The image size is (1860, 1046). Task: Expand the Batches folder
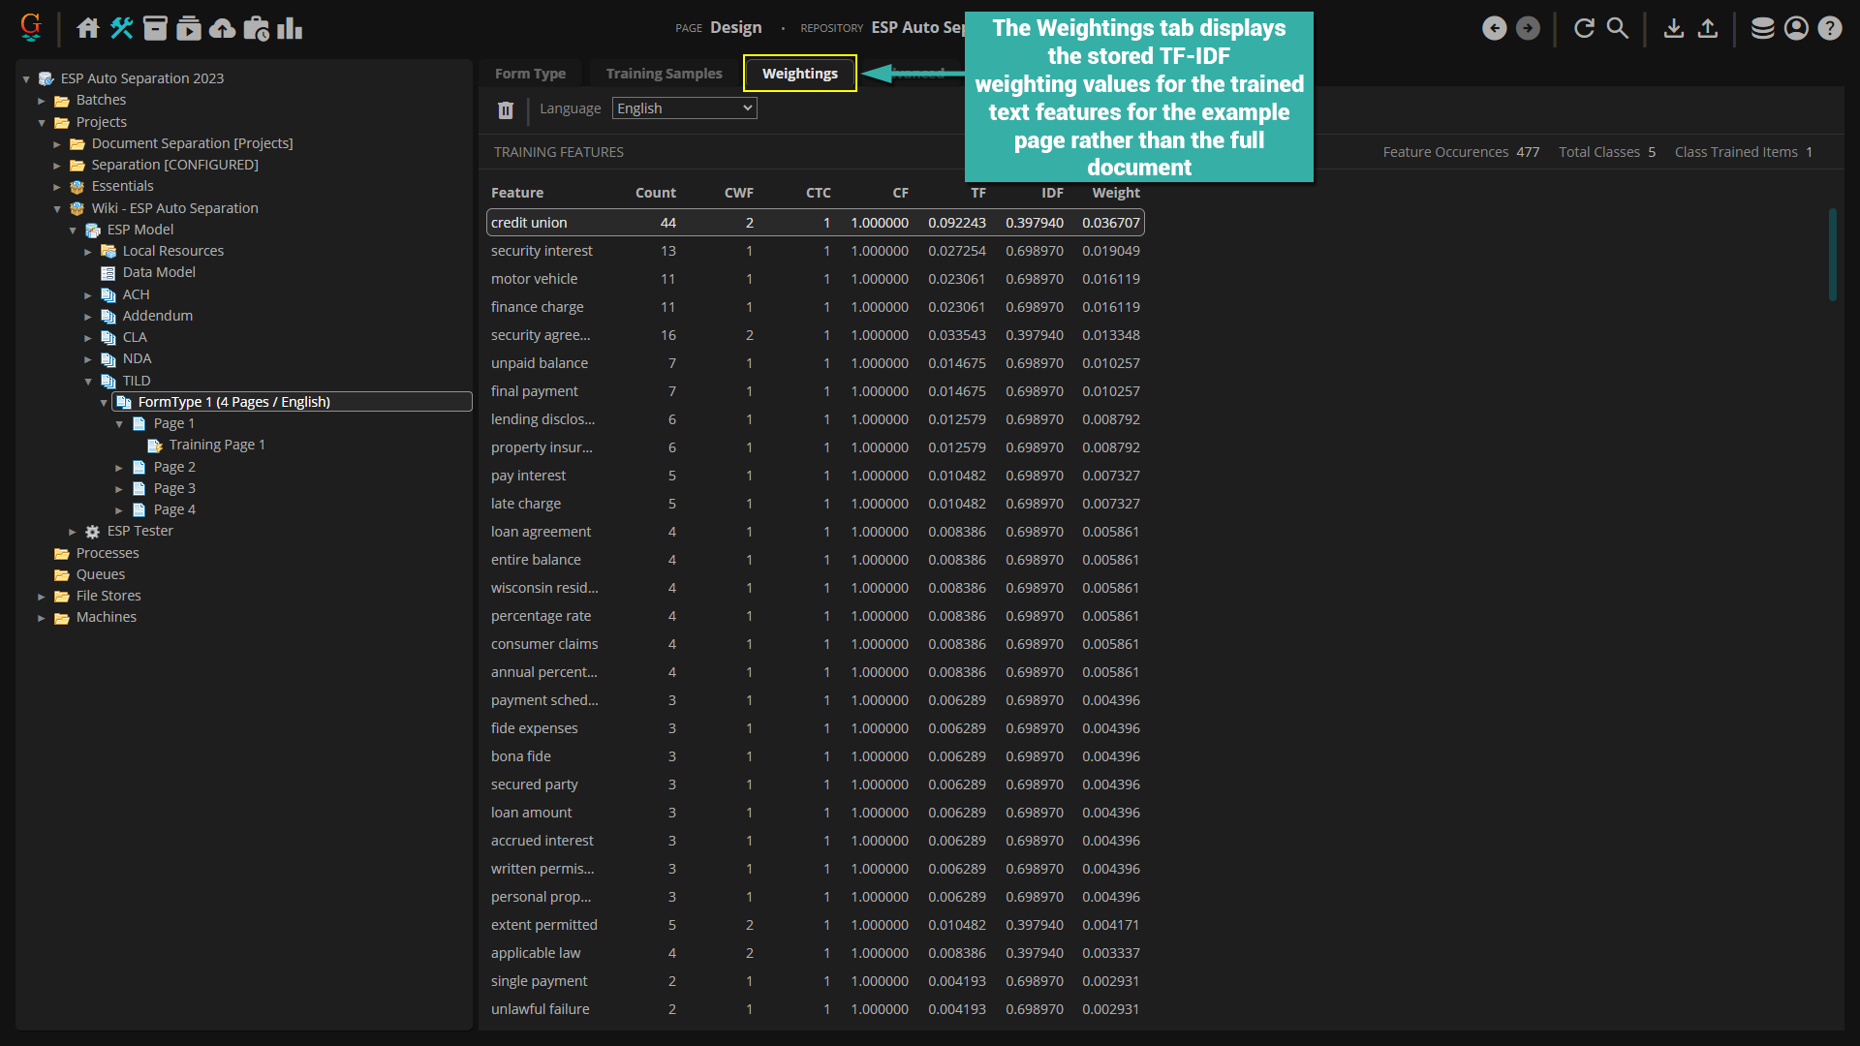coord(42,101)
